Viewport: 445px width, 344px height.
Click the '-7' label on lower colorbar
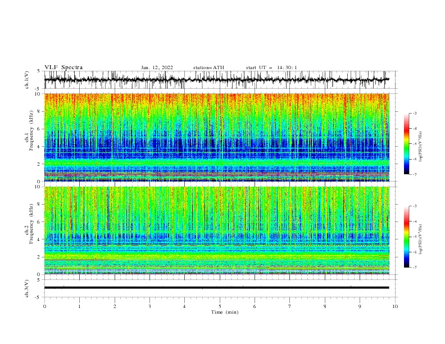coord(414,268)
